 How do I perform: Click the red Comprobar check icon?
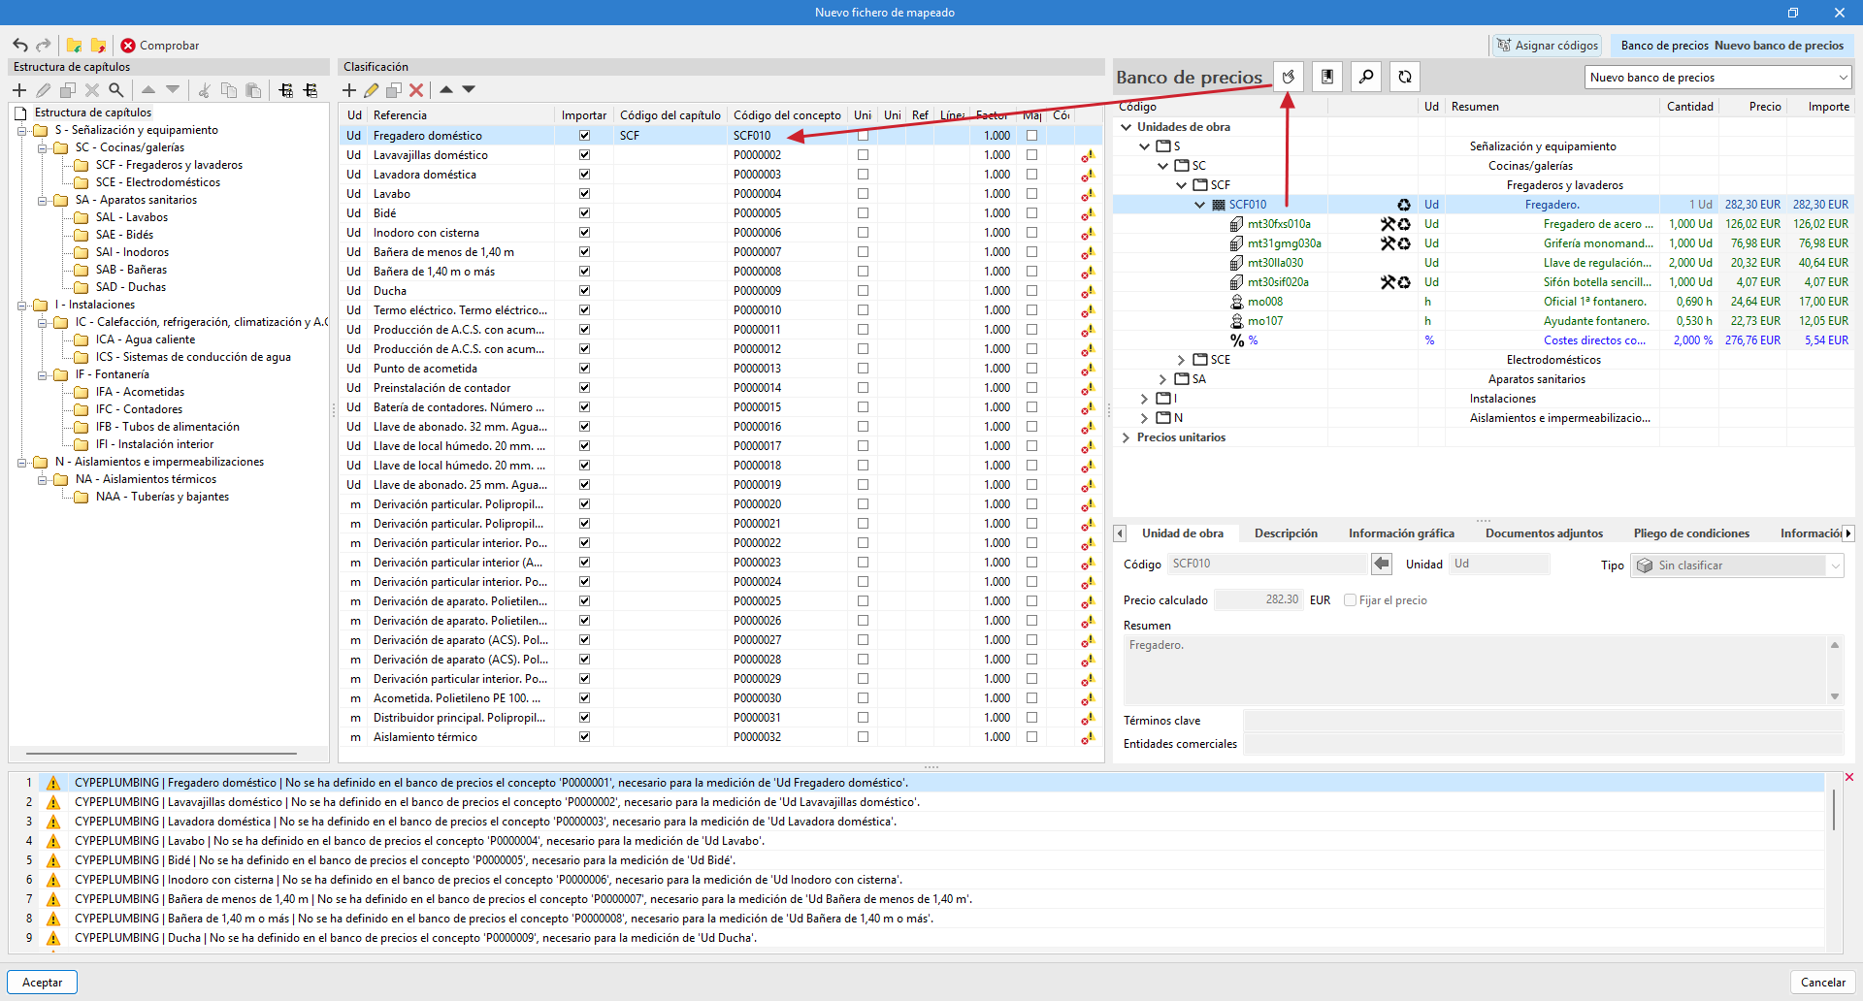coord(128,46)
